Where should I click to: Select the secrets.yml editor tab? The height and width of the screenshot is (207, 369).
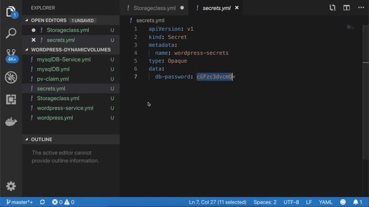(216, 8)
